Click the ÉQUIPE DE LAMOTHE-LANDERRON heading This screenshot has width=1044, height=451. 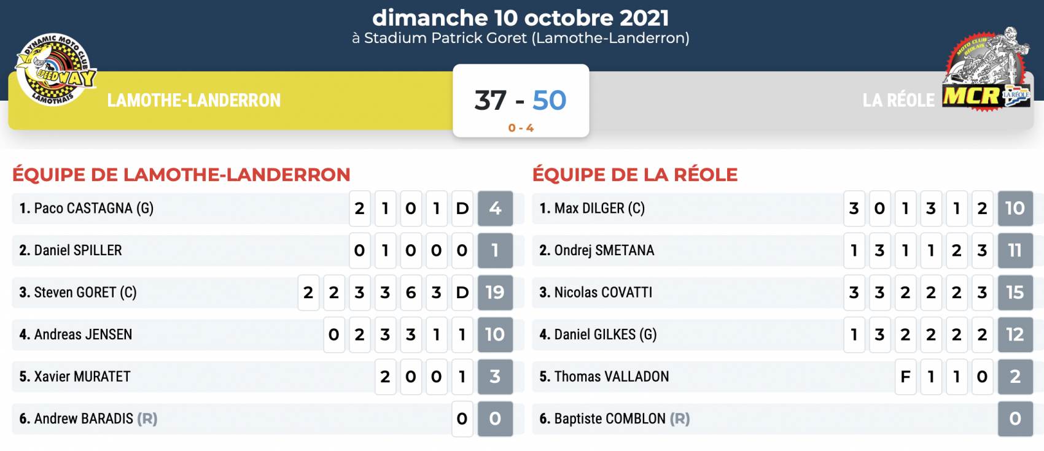tap(181, 175)
